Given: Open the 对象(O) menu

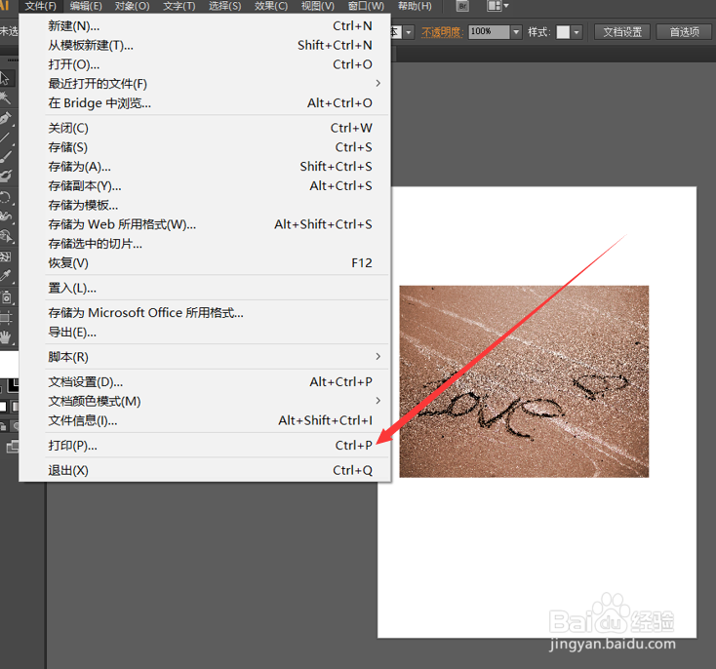Looking at the screenshot, I should (x=132, y=6).
